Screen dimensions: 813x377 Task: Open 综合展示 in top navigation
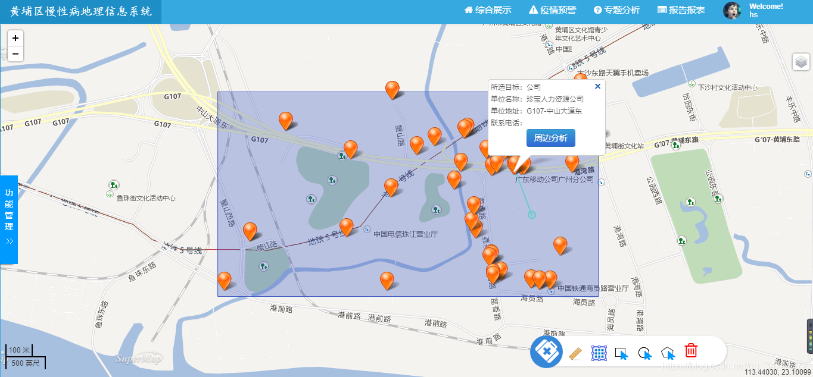point(488,10)
